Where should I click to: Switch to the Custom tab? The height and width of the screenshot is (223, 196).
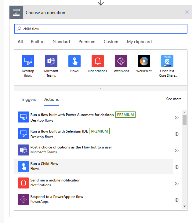click(111, 42)
